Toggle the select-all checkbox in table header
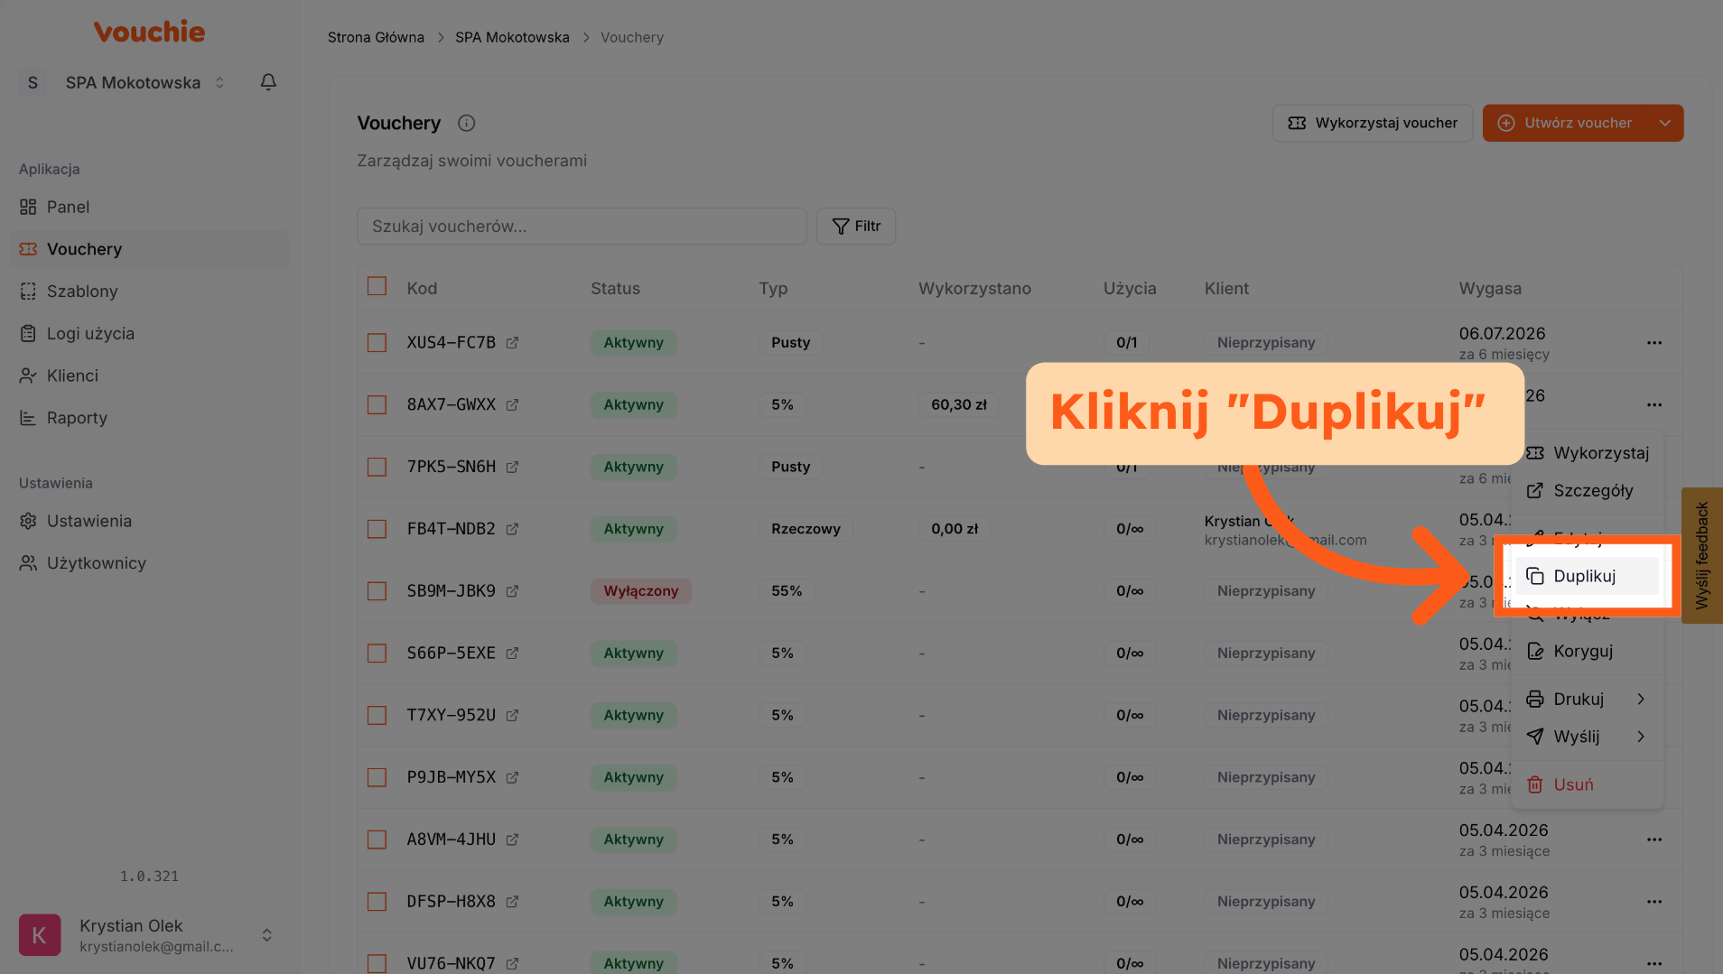The height and width of the screenshot is (974, 1723). tap(377, 287)
